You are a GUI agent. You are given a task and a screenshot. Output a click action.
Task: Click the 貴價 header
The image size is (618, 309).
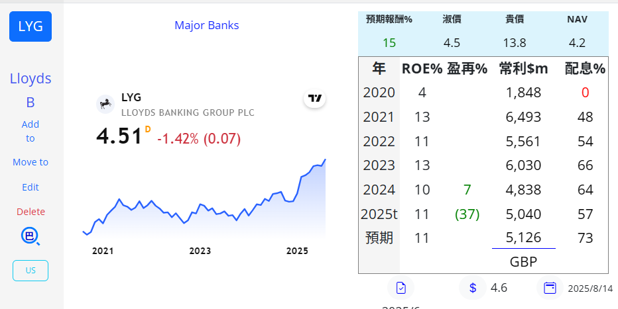[515, 19]
